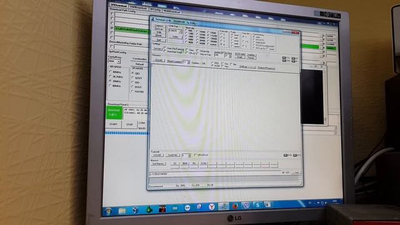Click Send button next to +CR
Viewport: 400px width, 225px height.
point(296,172)
